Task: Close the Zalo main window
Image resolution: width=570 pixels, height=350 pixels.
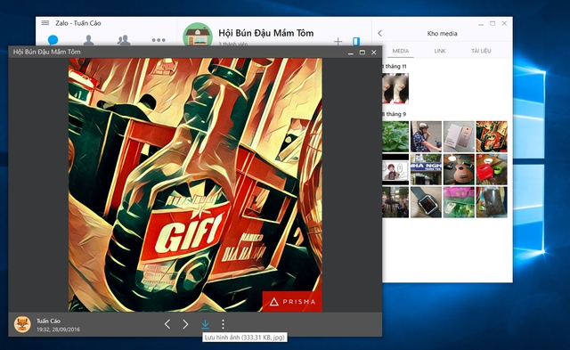Action: [x=504, y=23]
